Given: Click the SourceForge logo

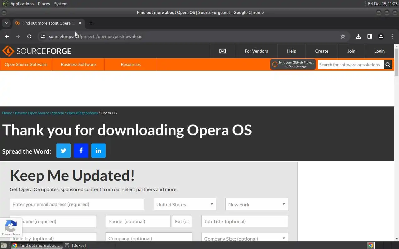Looking at the screenshot, I should coord(37,51).
